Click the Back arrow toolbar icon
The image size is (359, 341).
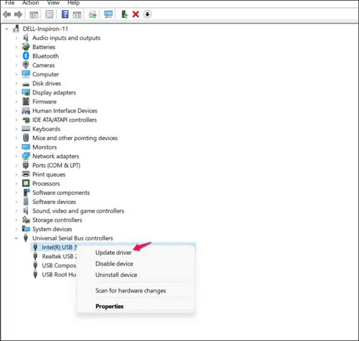[x=7, y=14]
